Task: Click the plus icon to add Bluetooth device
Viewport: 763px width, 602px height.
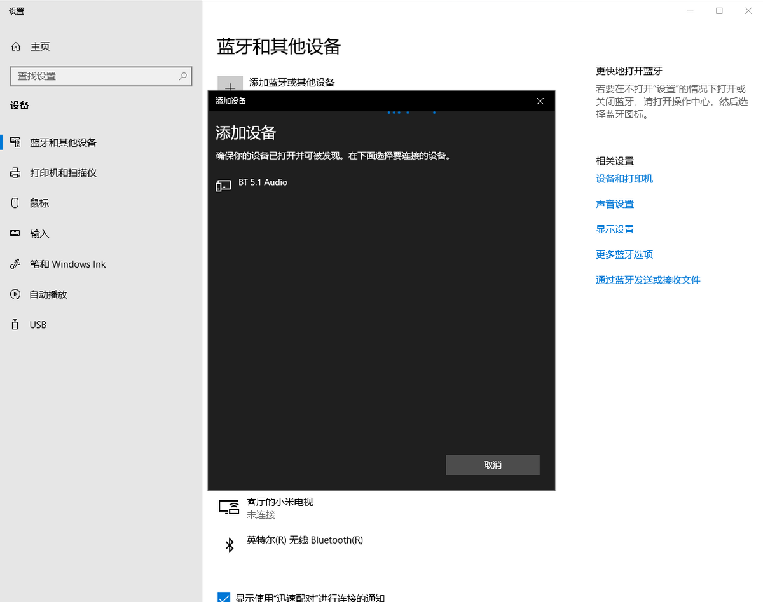Action: tap(230, 84)
